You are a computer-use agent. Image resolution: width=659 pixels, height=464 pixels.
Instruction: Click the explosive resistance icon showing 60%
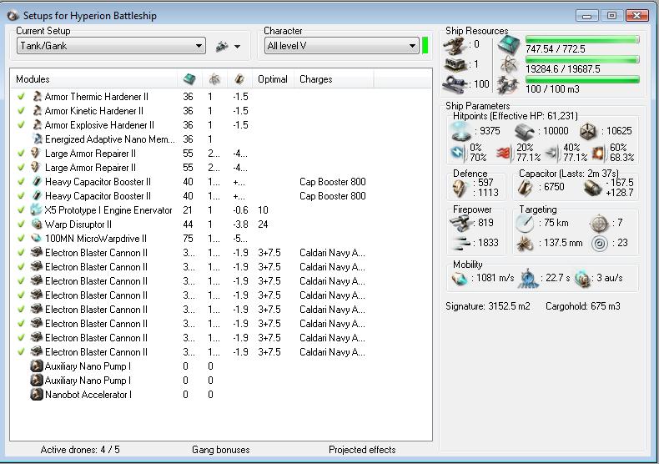[598, 154]
